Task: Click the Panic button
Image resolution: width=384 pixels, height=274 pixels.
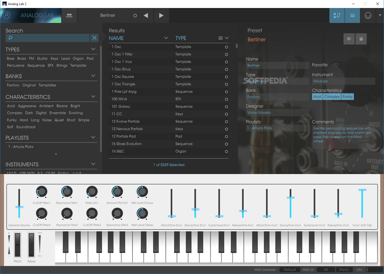Action: (x=344, y=270)
